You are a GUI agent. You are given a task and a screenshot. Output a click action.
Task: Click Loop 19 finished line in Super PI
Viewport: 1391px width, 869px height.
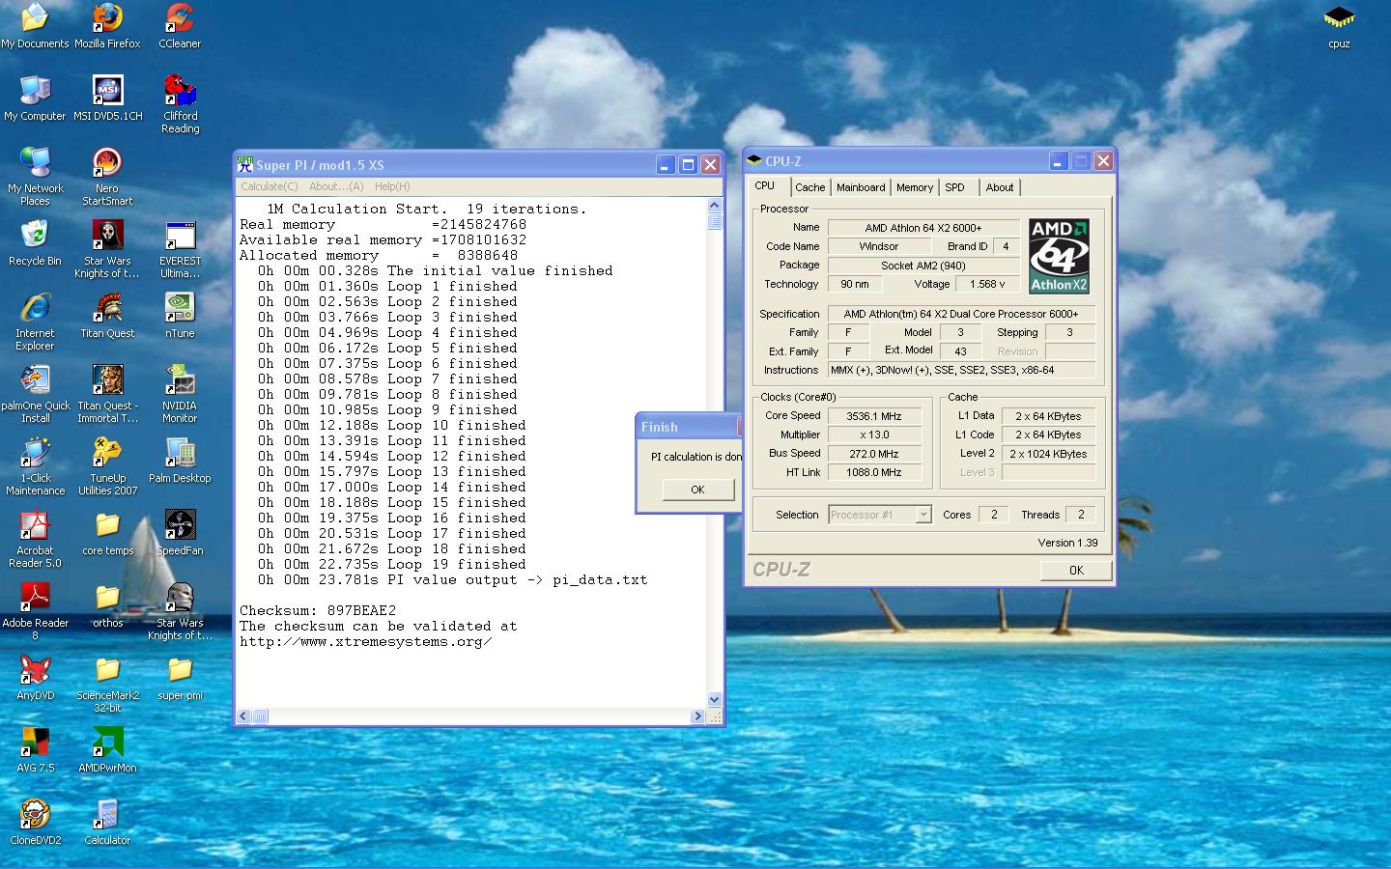click(x=392, y=564)
